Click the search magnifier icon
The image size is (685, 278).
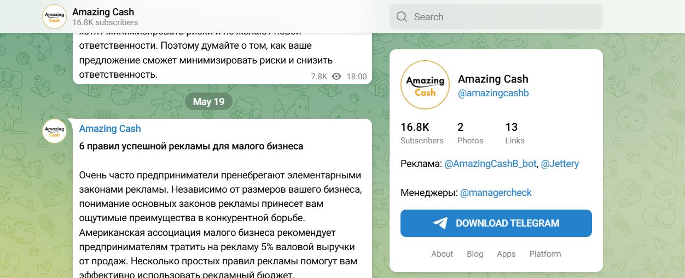(x=402, y=17)
